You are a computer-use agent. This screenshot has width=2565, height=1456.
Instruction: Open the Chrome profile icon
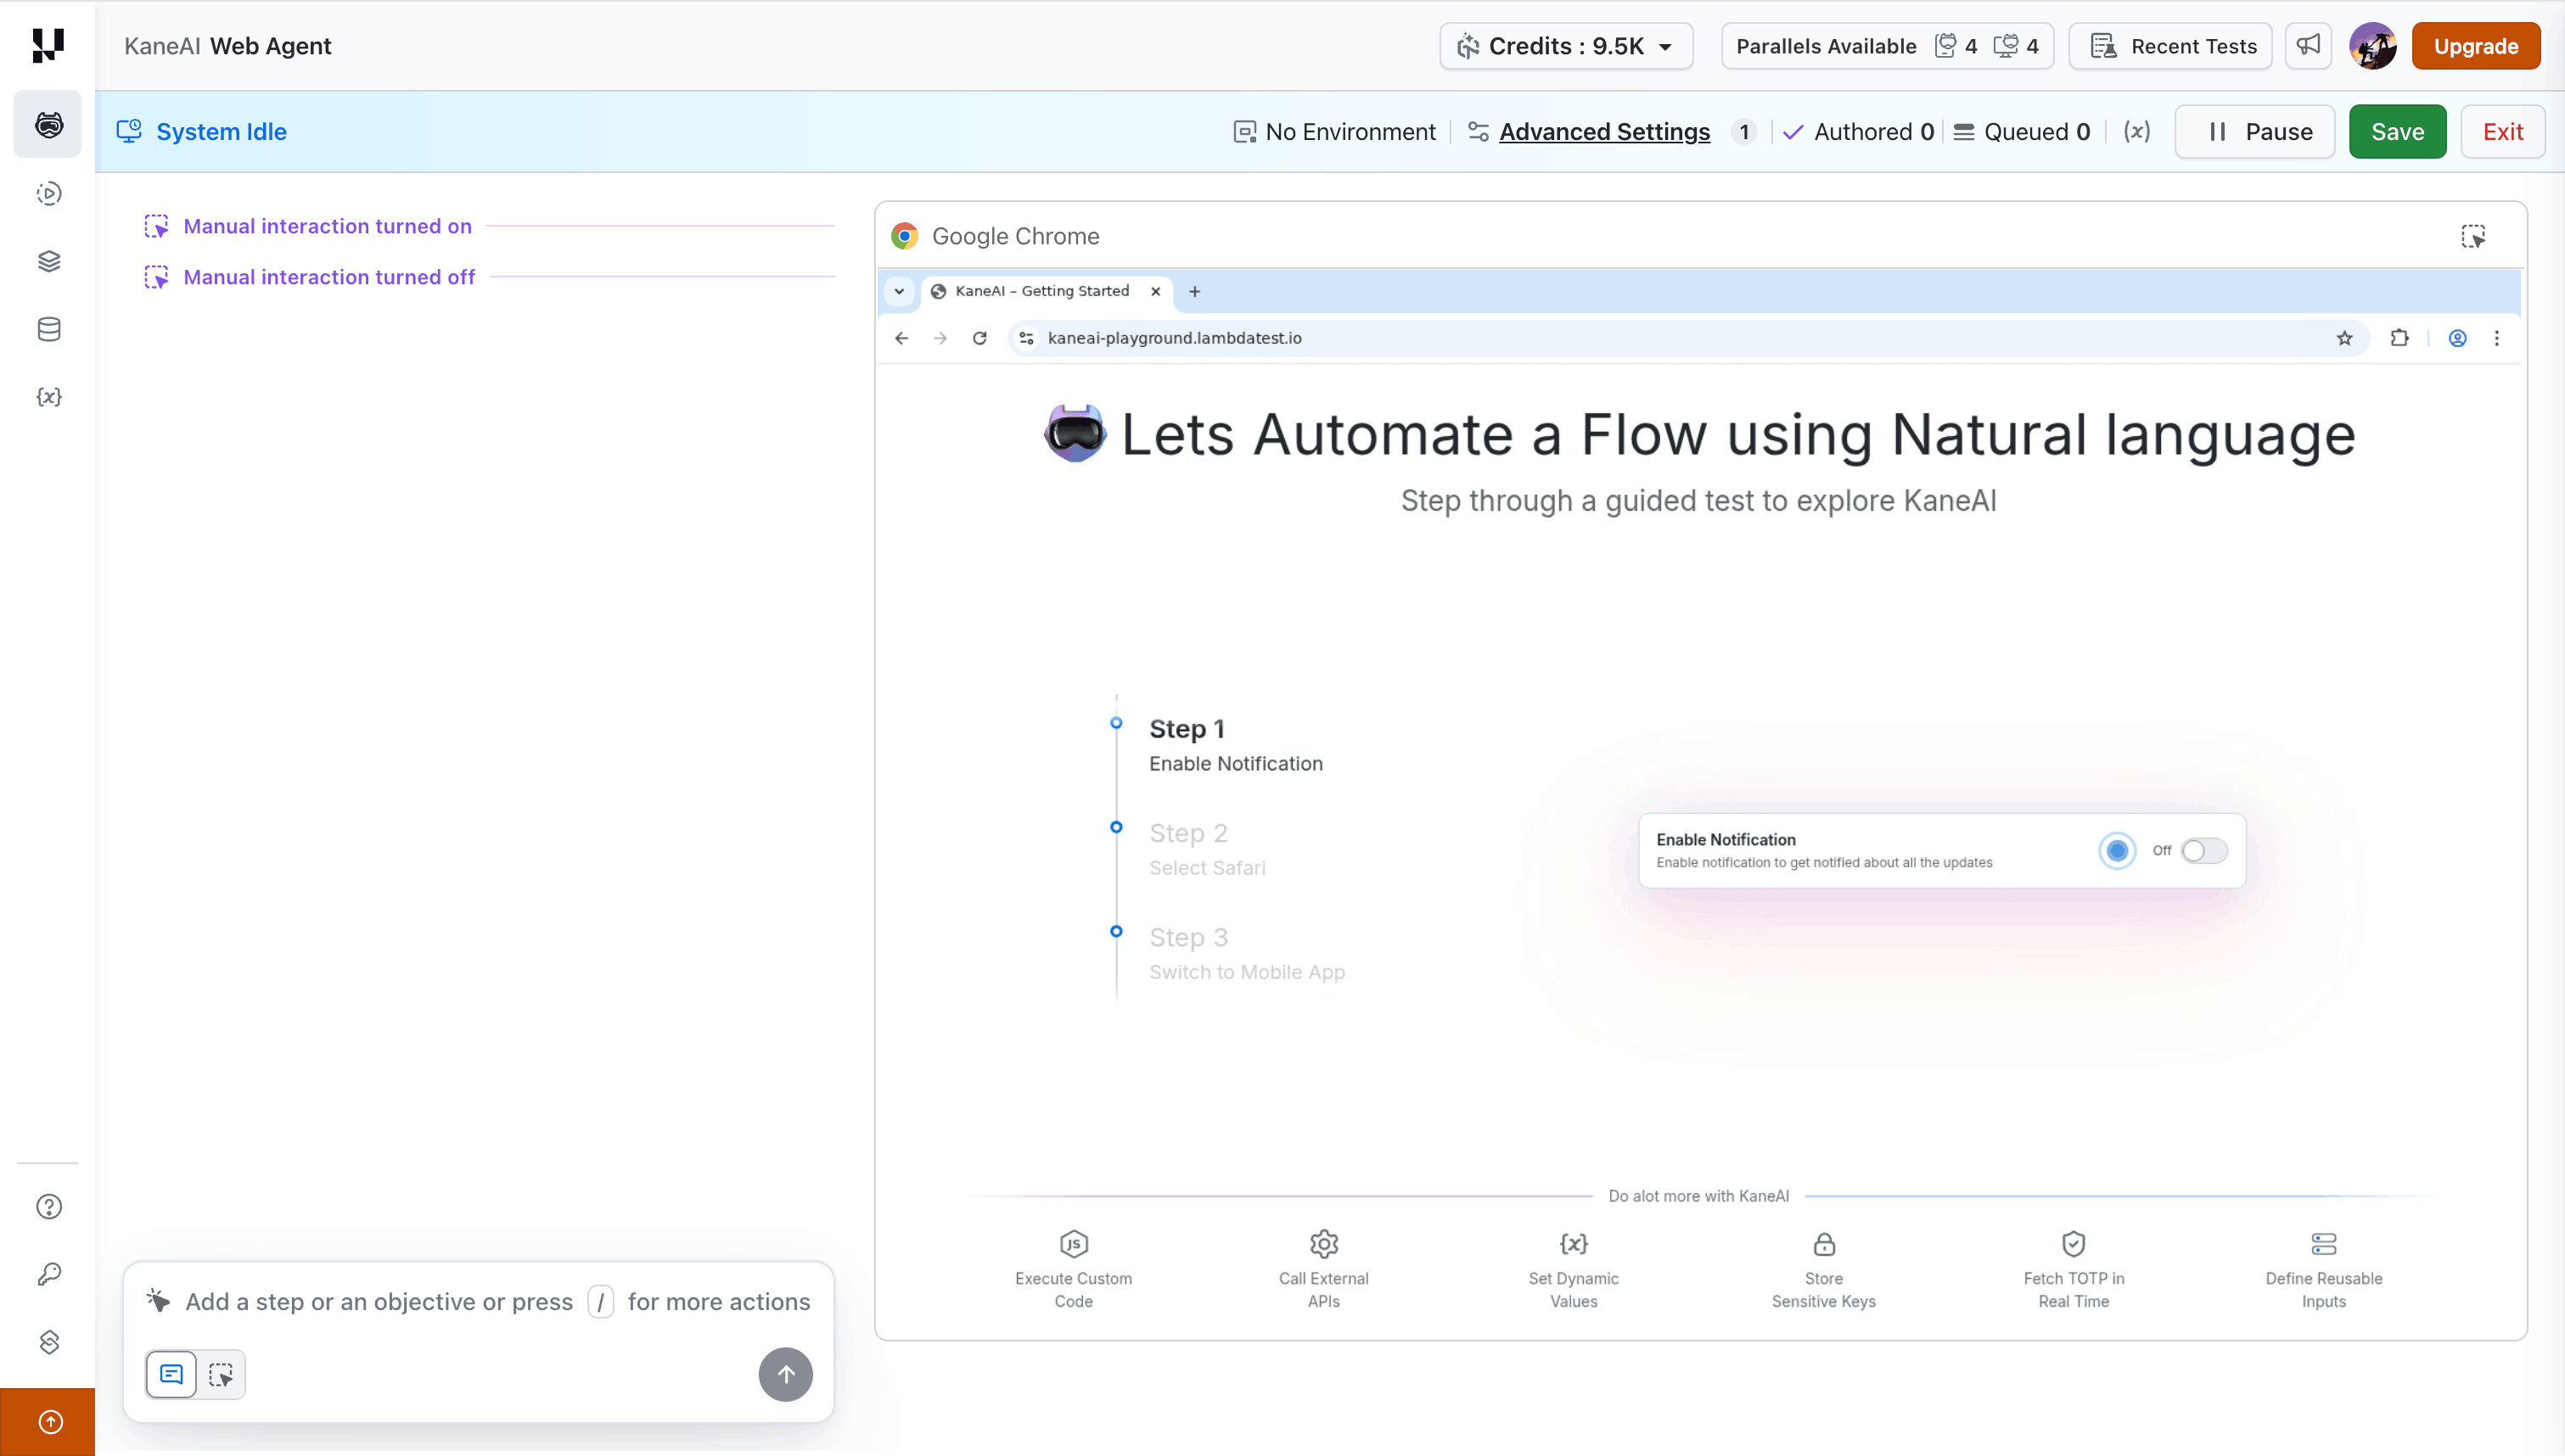tap(2457, 338)
